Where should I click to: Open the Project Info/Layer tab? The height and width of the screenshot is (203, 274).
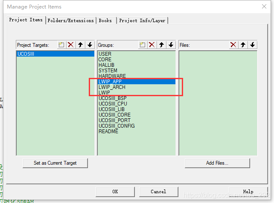[142, 20]
